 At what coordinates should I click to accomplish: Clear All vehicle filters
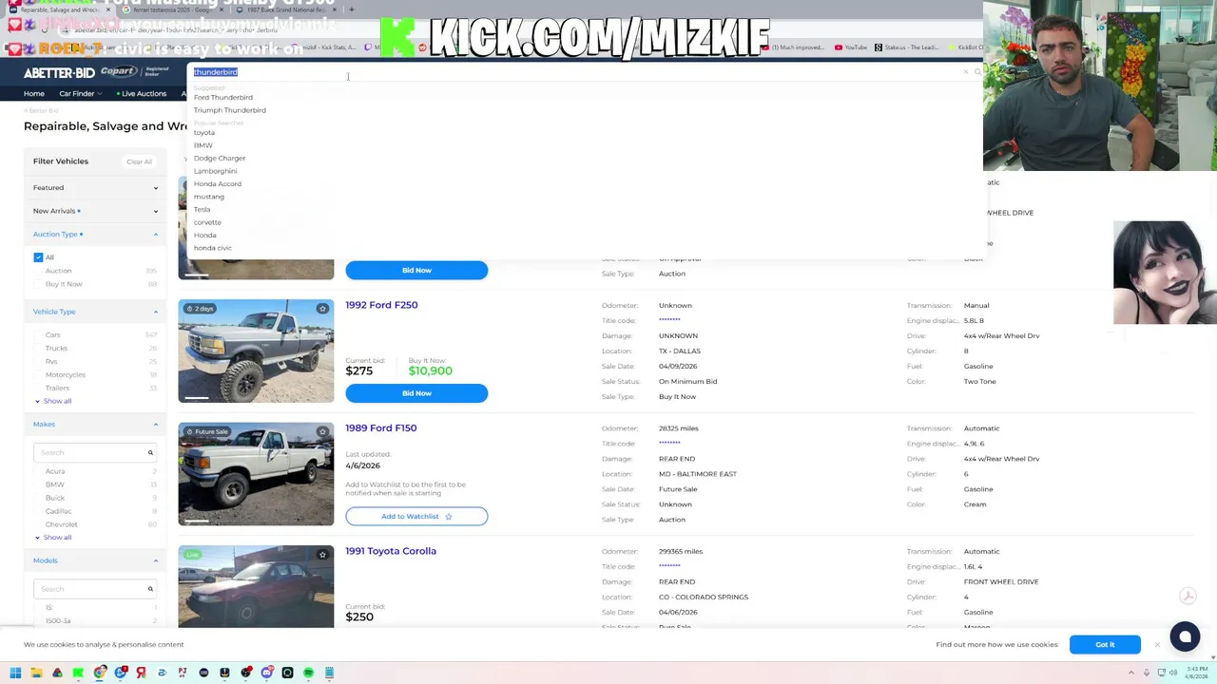[139, 161]
